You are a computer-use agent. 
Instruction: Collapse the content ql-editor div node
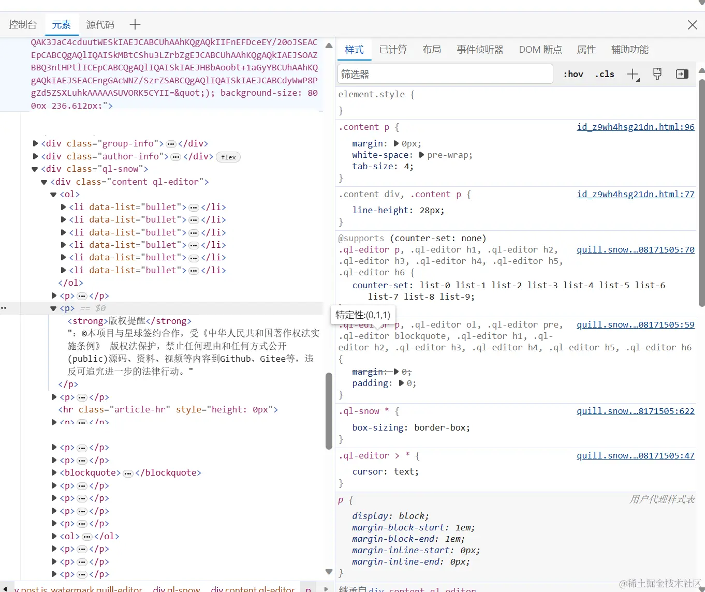[45, 182]
